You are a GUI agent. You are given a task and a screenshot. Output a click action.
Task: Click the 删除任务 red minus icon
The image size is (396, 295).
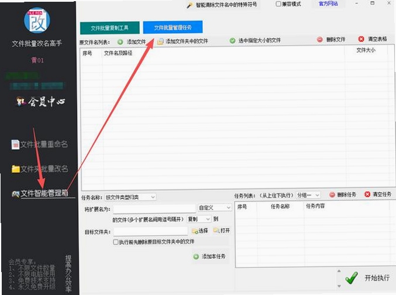[x=332, y=195]
